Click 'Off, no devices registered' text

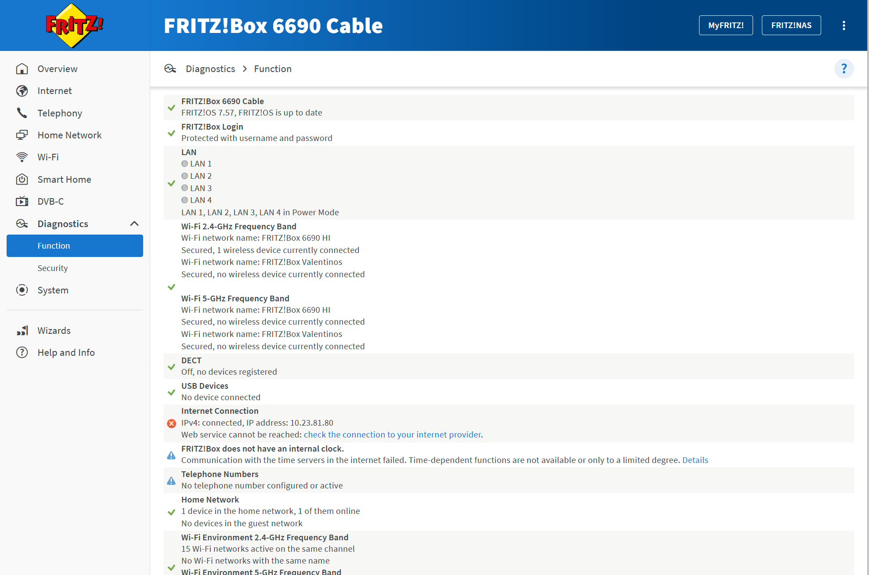pos(229,372)
